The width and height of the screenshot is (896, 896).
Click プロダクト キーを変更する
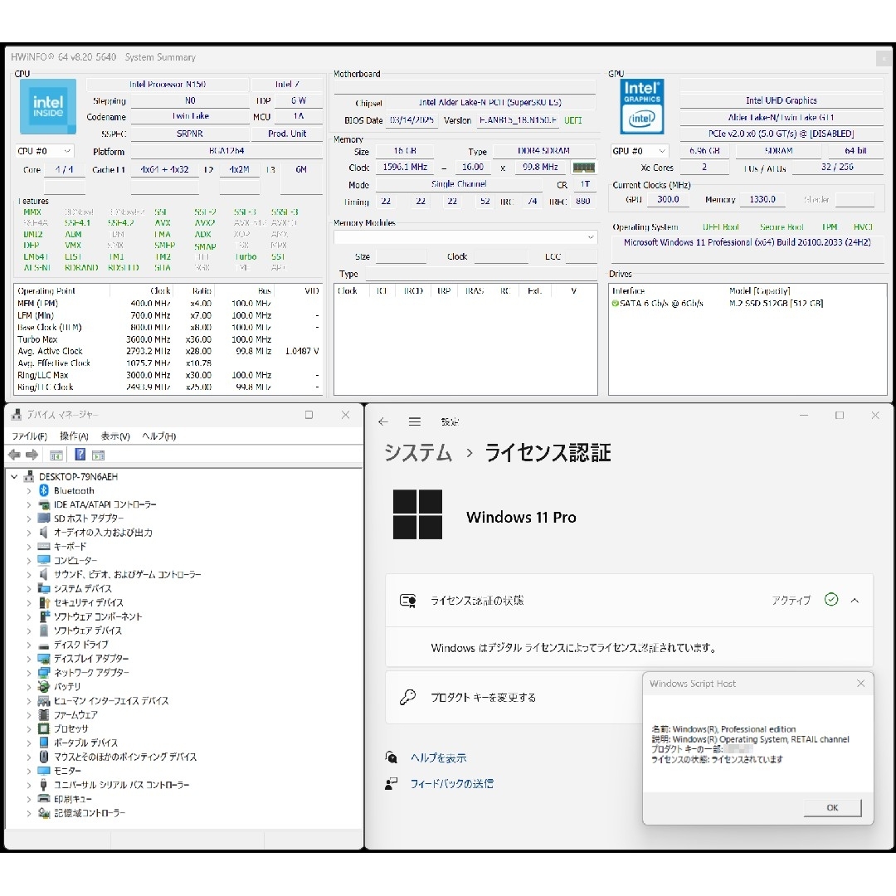tap(484, 697)
